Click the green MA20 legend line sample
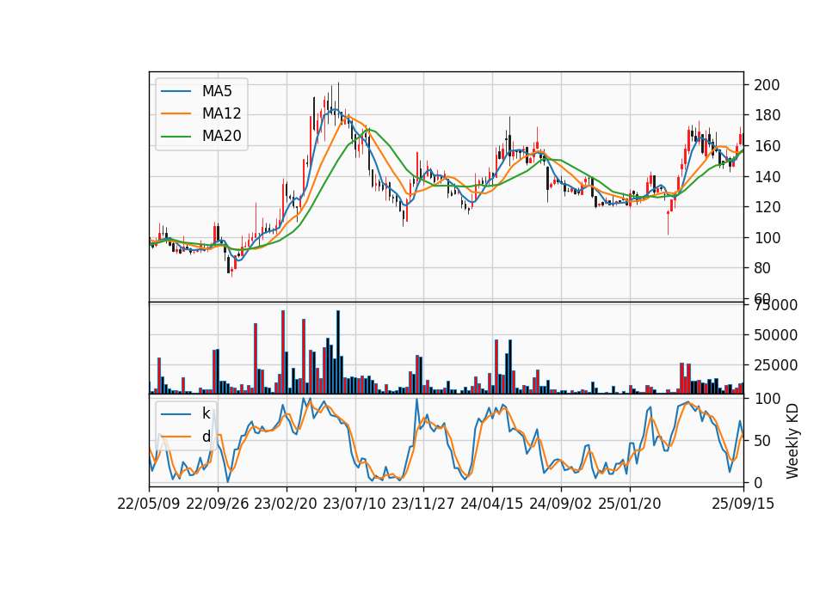The image size is (826, 593). pos(176,136)
